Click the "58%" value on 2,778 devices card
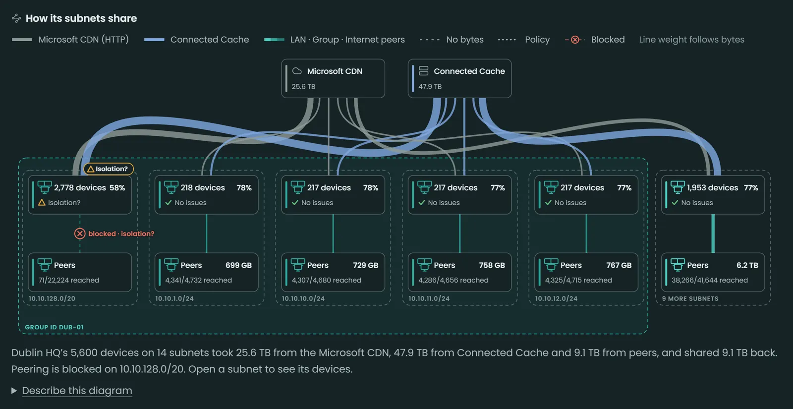The width and height of the screenshot is (793, 409). point(117,188)
